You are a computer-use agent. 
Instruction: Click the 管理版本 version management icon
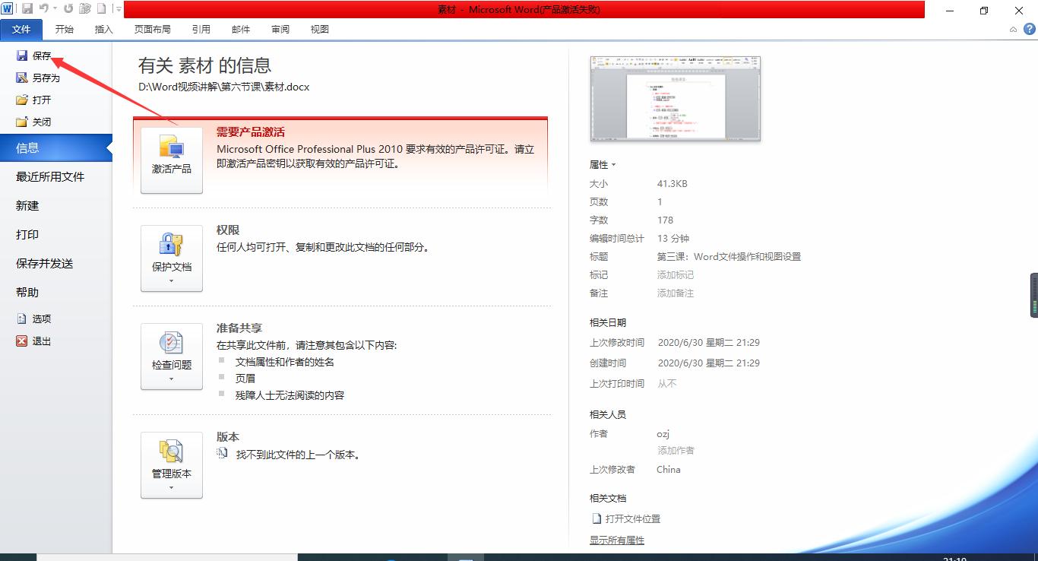(171, 464)
